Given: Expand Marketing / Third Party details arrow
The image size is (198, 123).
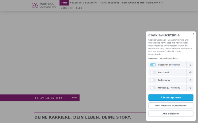Looking at the screenshot, I should coord(190,88).
